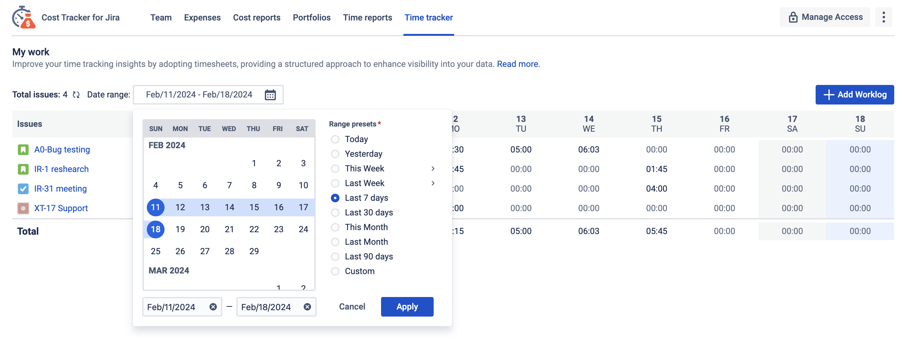This screenshot has height=341, width=904.
Task: Open the XT-17 Support issue link
Action: tap(61, 208)
